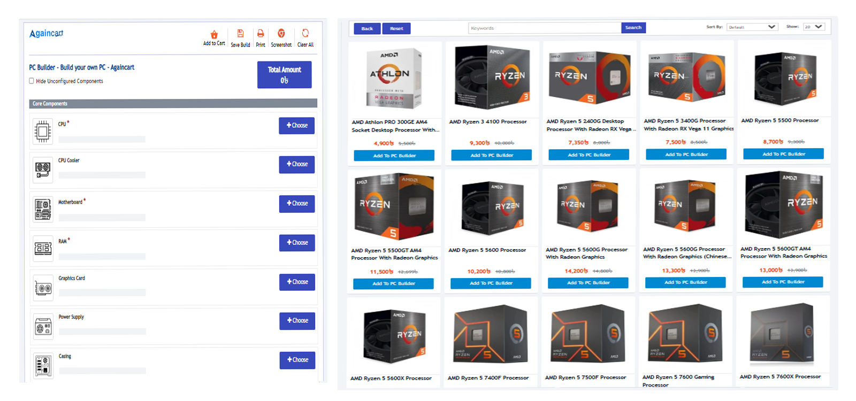The width and height of the screenshot is (856, 401).
Task: Click the Reset button
Action: point(396,28)
